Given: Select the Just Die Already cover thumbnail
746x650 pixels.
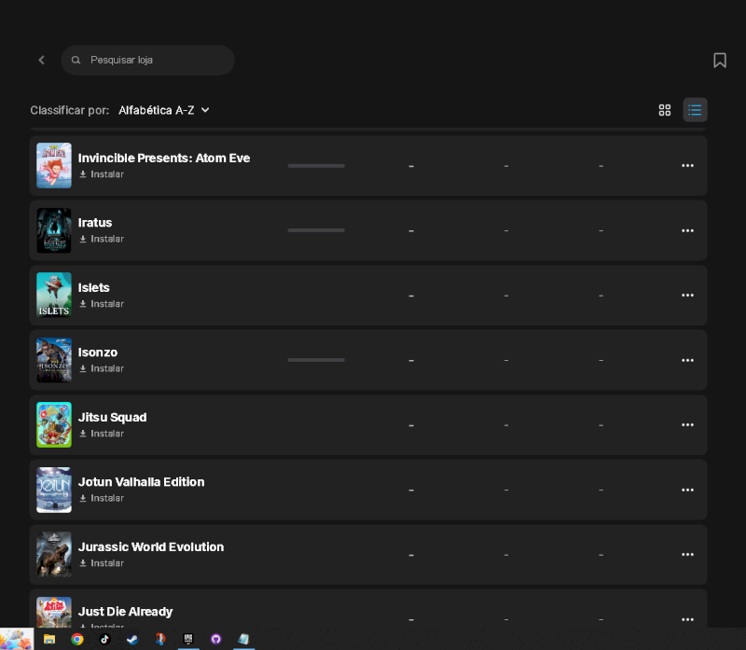Looking at the screenshot, I should [x=54, y=612].
